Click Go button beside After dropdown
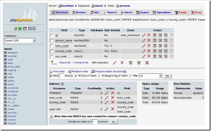Image resolution: width=211 pixels, height=131 pixels. (x=167, y=76)
